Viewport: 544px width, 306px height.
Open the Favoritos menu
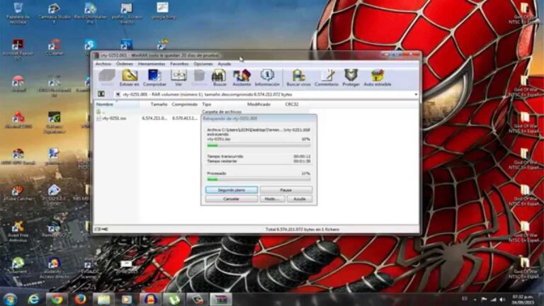click(179, 64)
